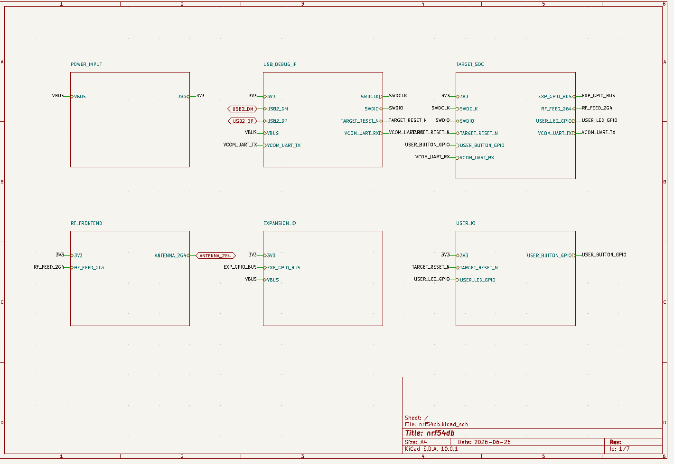Click 'File: nrf54db.kicad_sch' in title block
Screen dimensions: 674x464
tap(436, 425)
